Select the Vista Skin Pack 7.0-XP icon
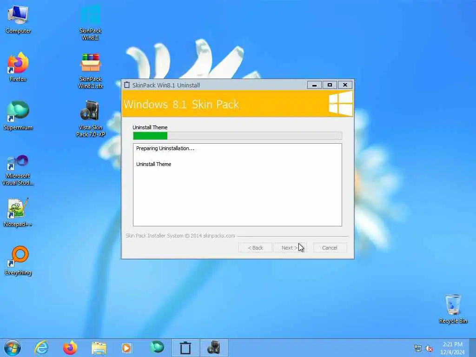 [x=91, y=119]
